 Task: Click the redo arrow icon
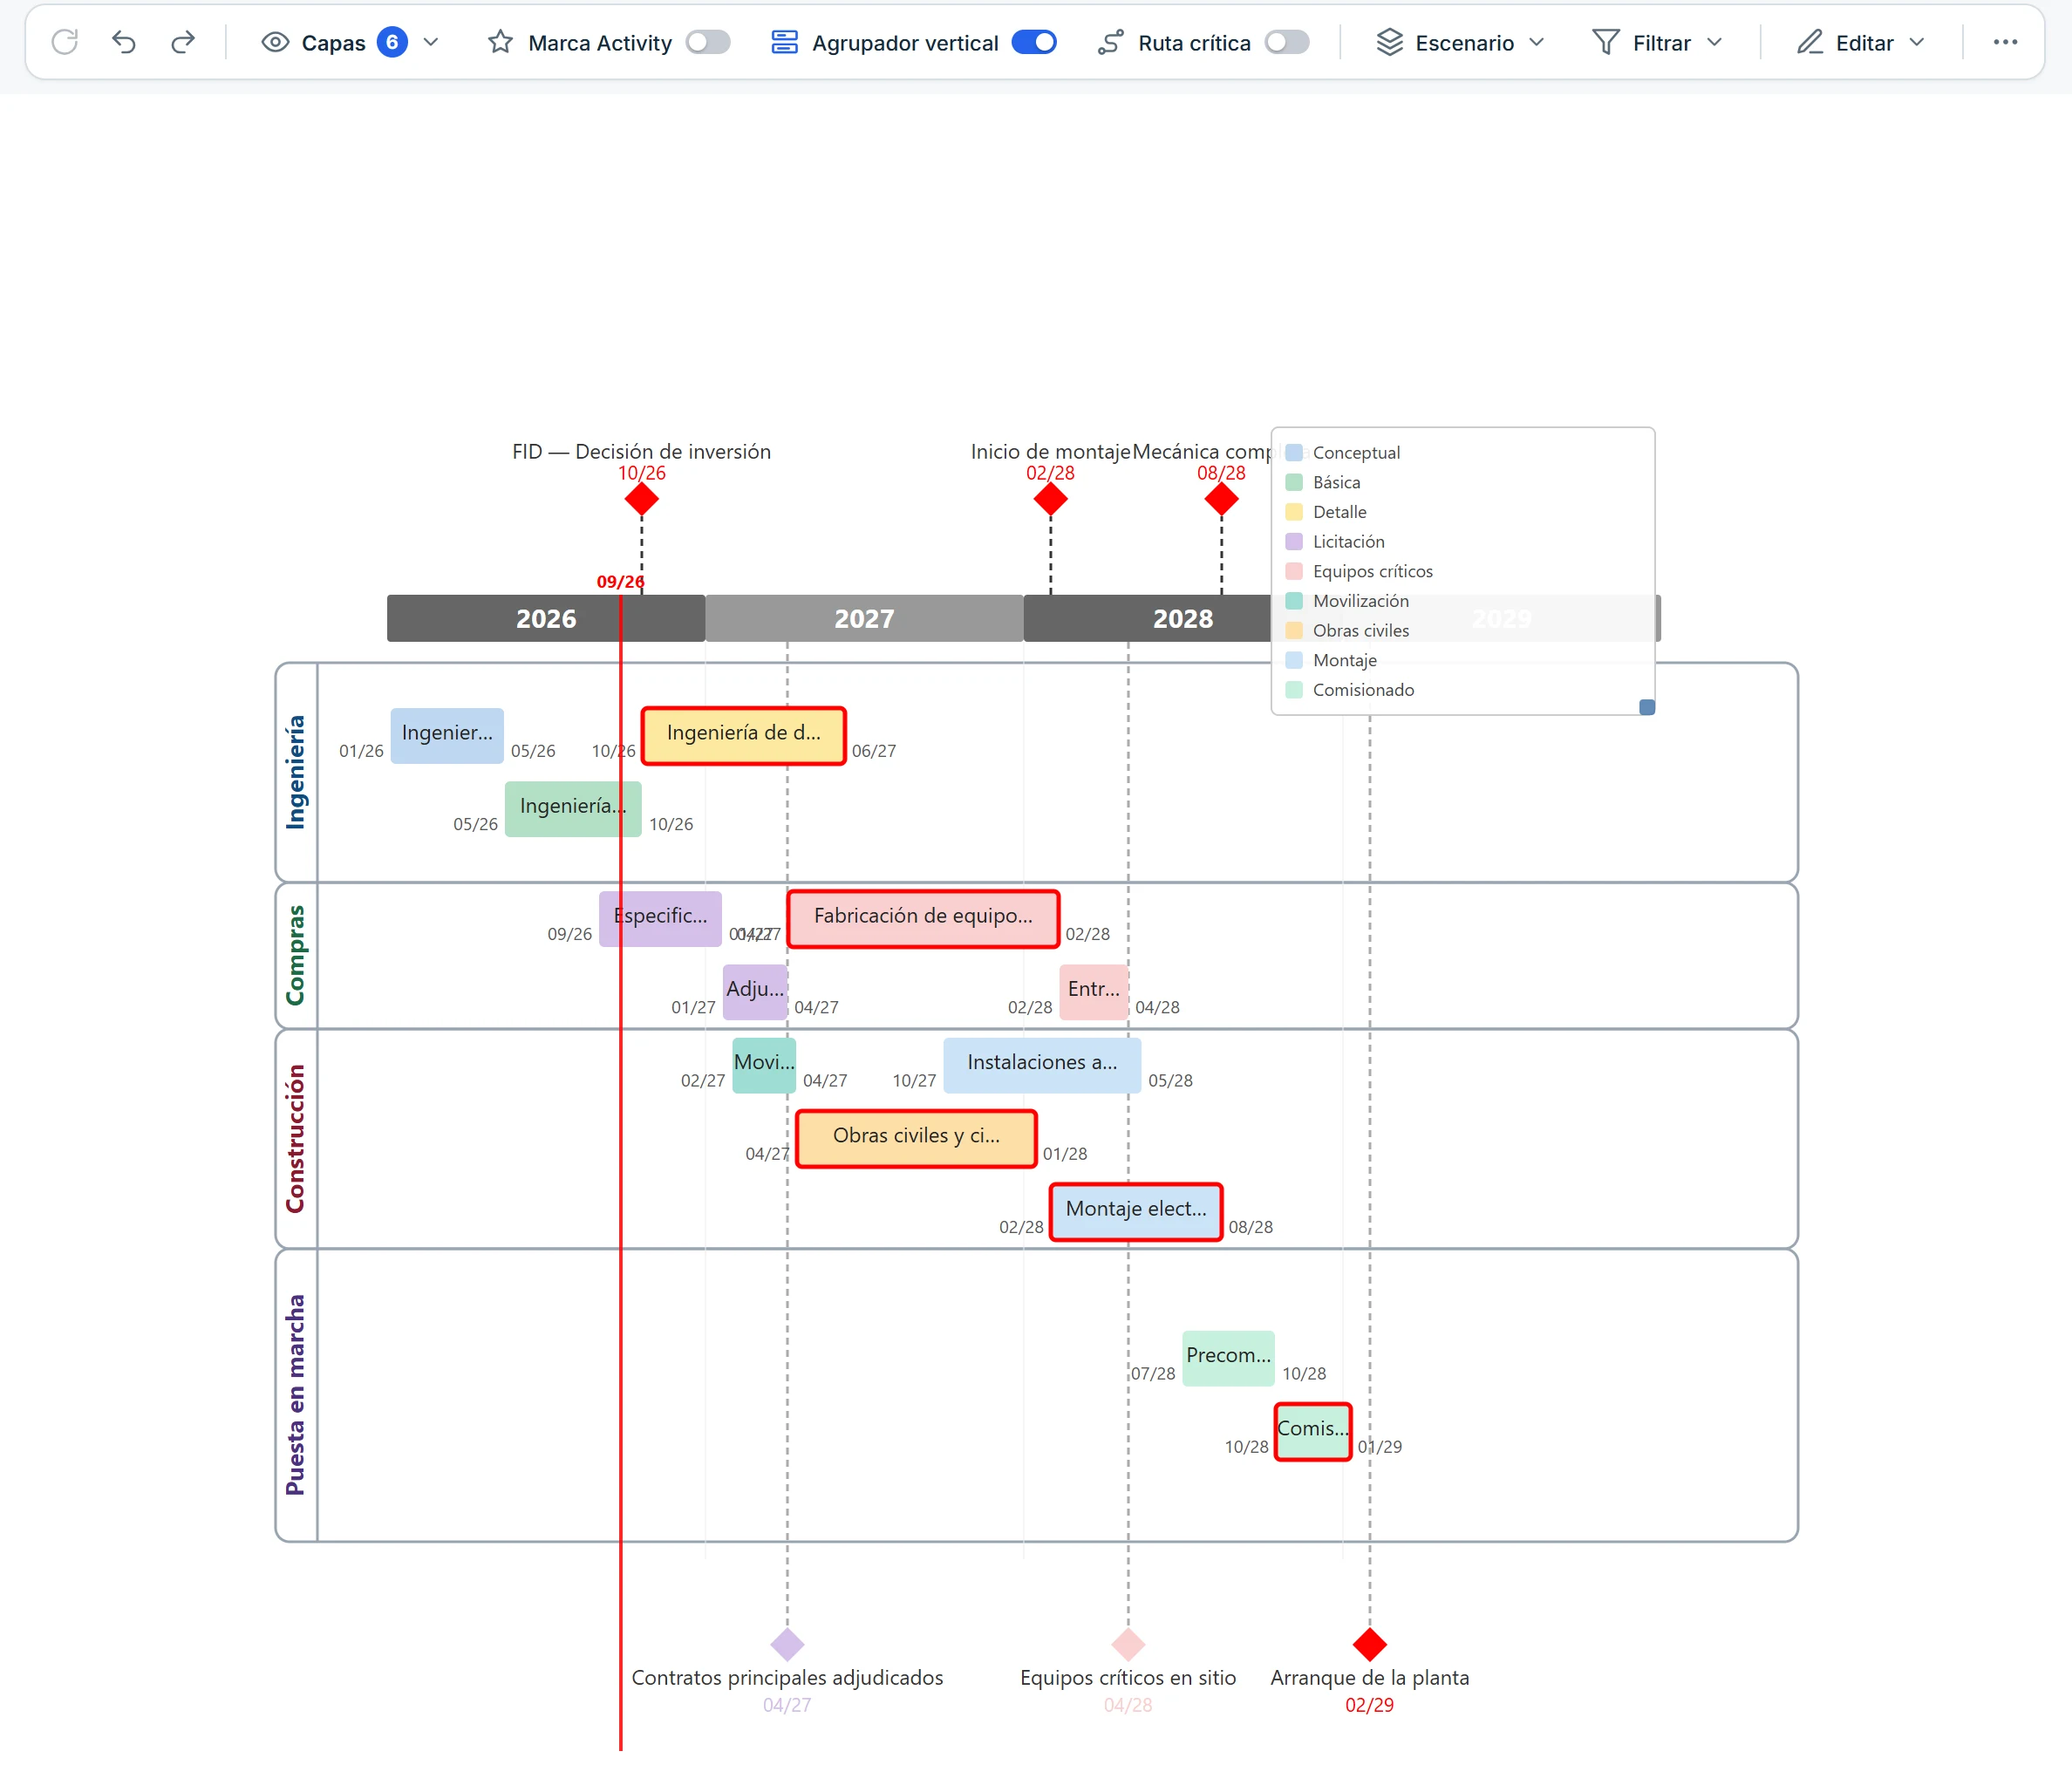(183, 42)
